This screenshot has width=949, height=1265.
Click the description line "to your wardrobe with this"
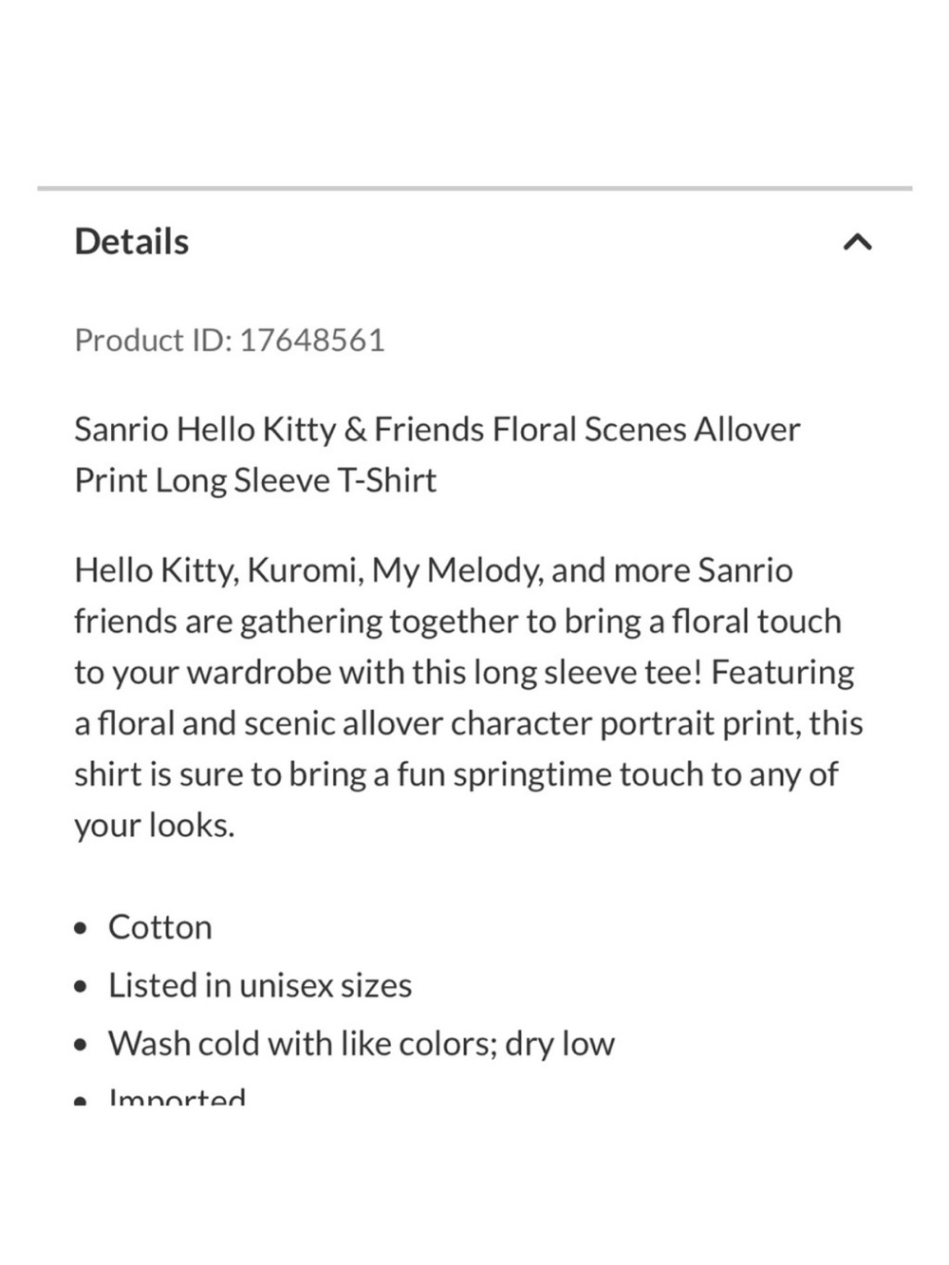coord(464,673)
